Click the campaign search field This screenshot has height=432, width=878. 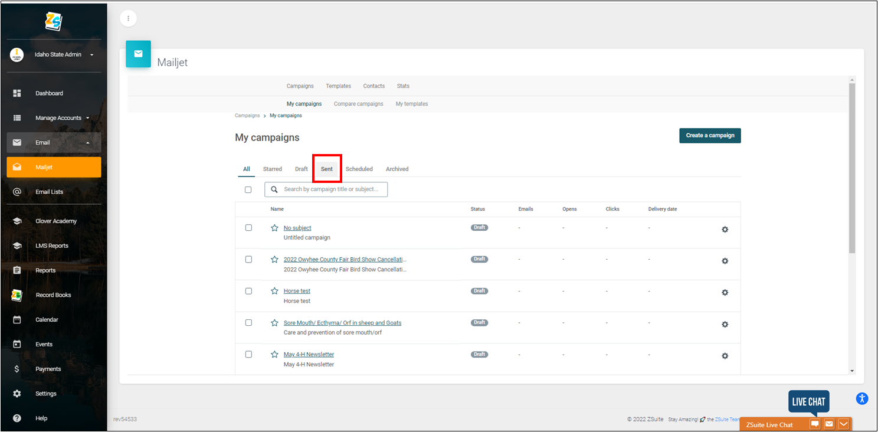pyautogui.click(x=326, y=189)
